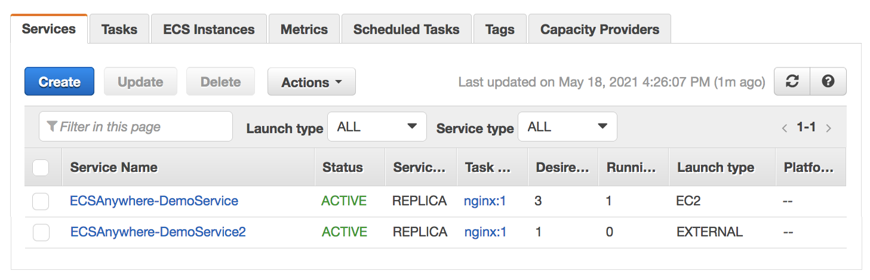870x280 pixels.
Task: View the Capacity Providers tab
Action: click(600, 29)
